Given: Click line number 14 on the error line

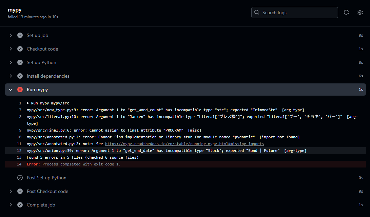Looking at the screenshot, I should click(19, 164).
